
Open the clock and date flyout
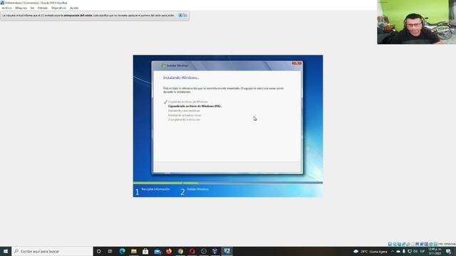pos(435,251)
